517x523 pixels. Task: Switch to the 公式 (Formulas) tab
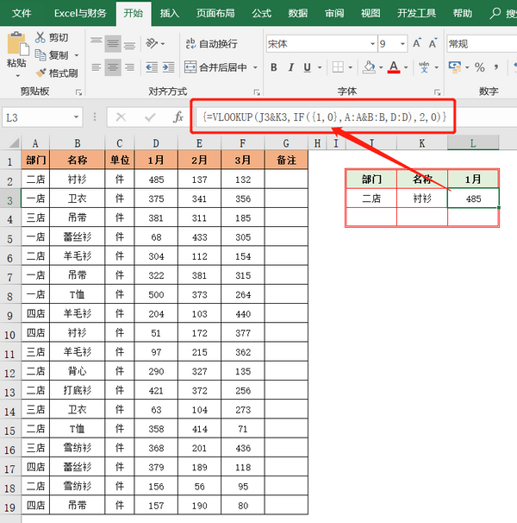coord(261,13)
